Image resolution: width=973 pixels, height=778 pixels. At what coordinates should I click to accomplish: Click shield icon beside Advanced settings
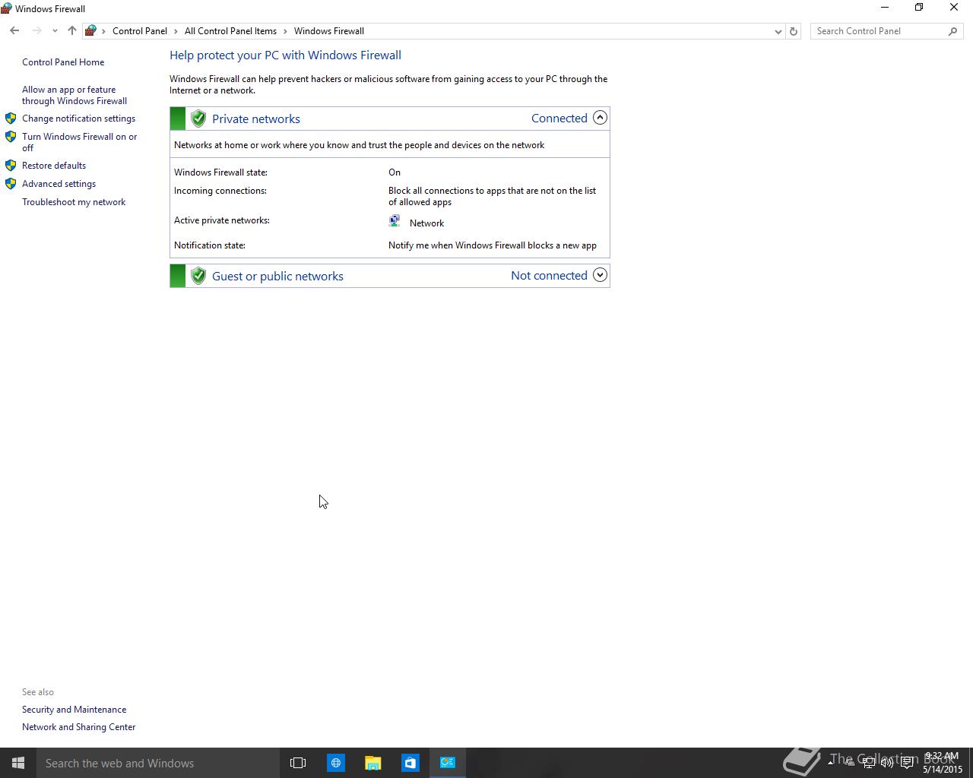pyautogui.click(x=11, y=183)
